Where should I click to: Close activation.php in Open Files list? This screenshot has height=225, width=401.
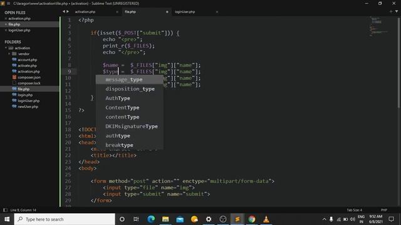tap(6, 19)
